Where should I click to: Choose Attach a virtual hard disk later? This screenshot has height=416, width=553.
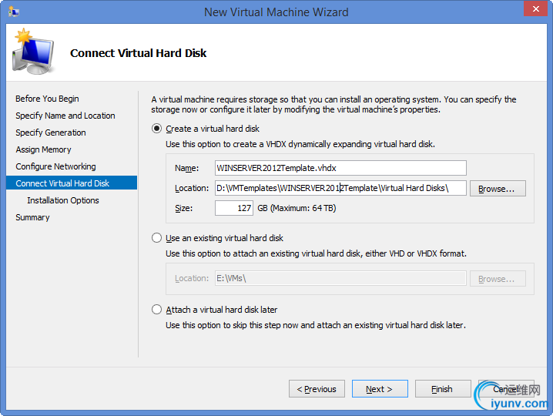pos(156,310)
